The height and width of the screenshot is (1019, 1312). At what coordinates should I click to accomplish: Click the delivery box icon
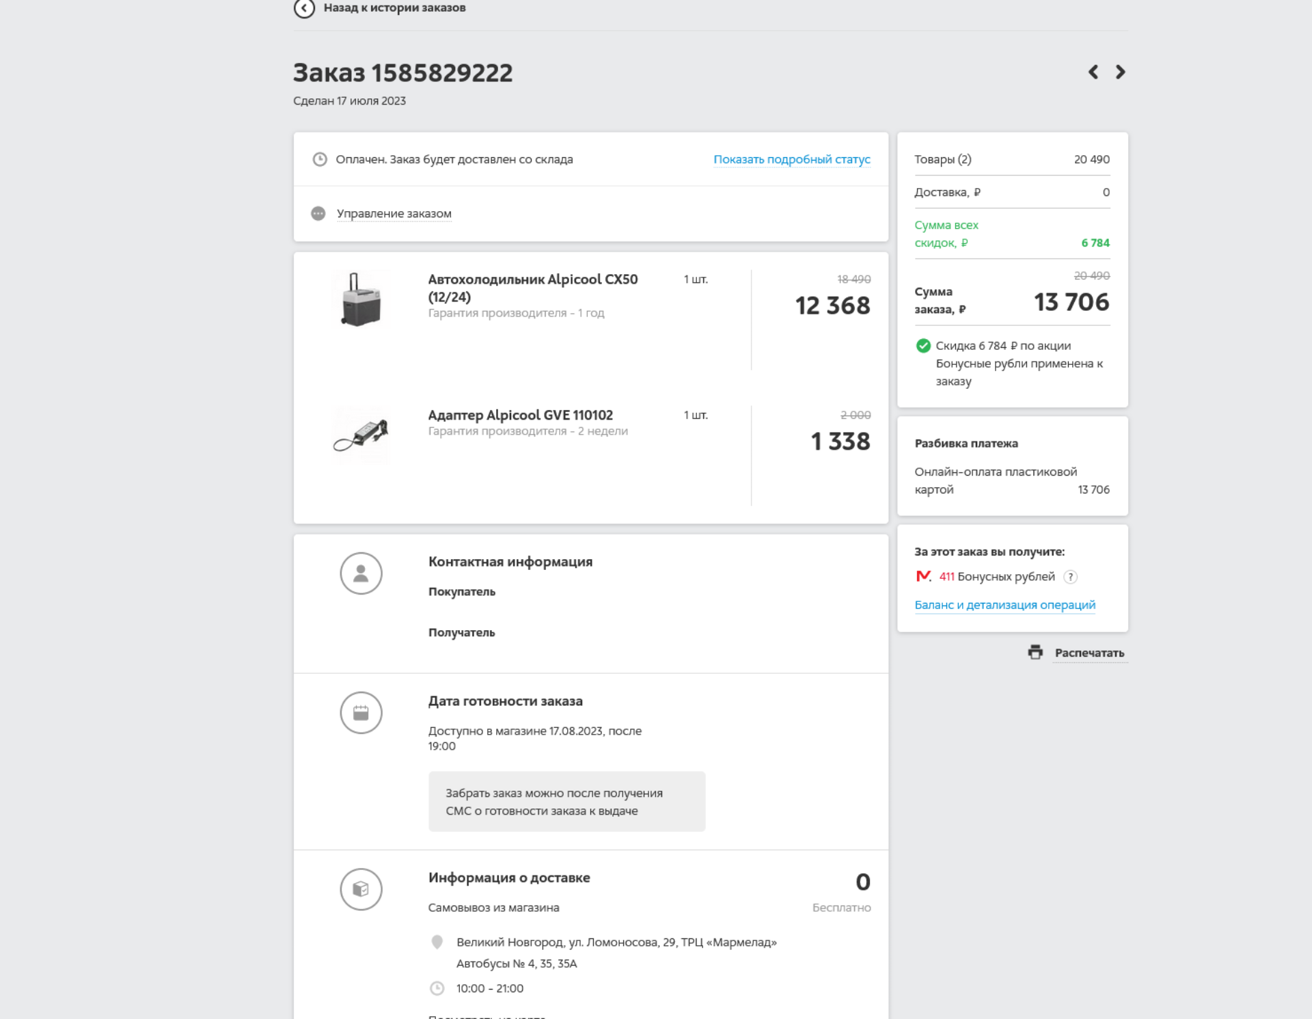tap(361, 889)
